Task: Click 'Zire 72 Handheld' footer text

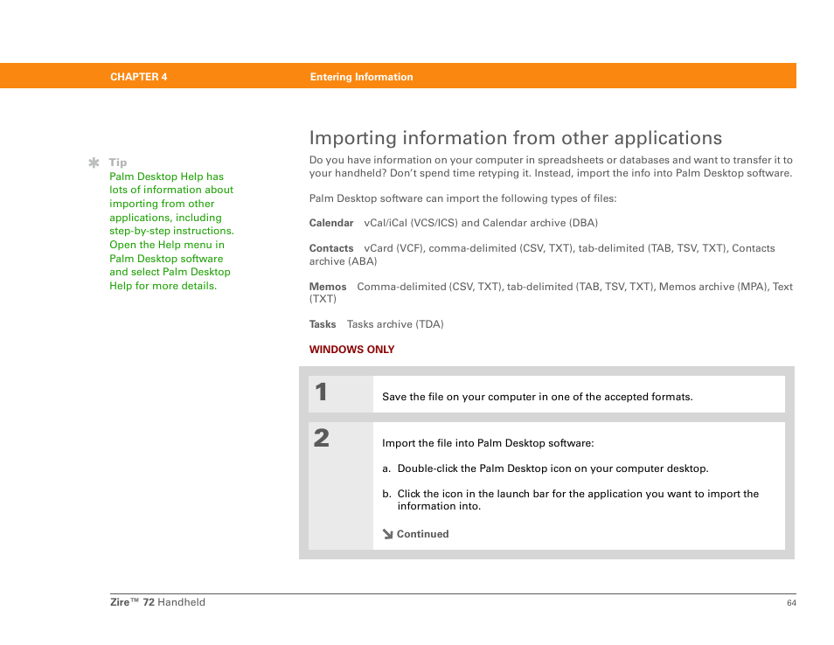Action: [x=157, y=602]
